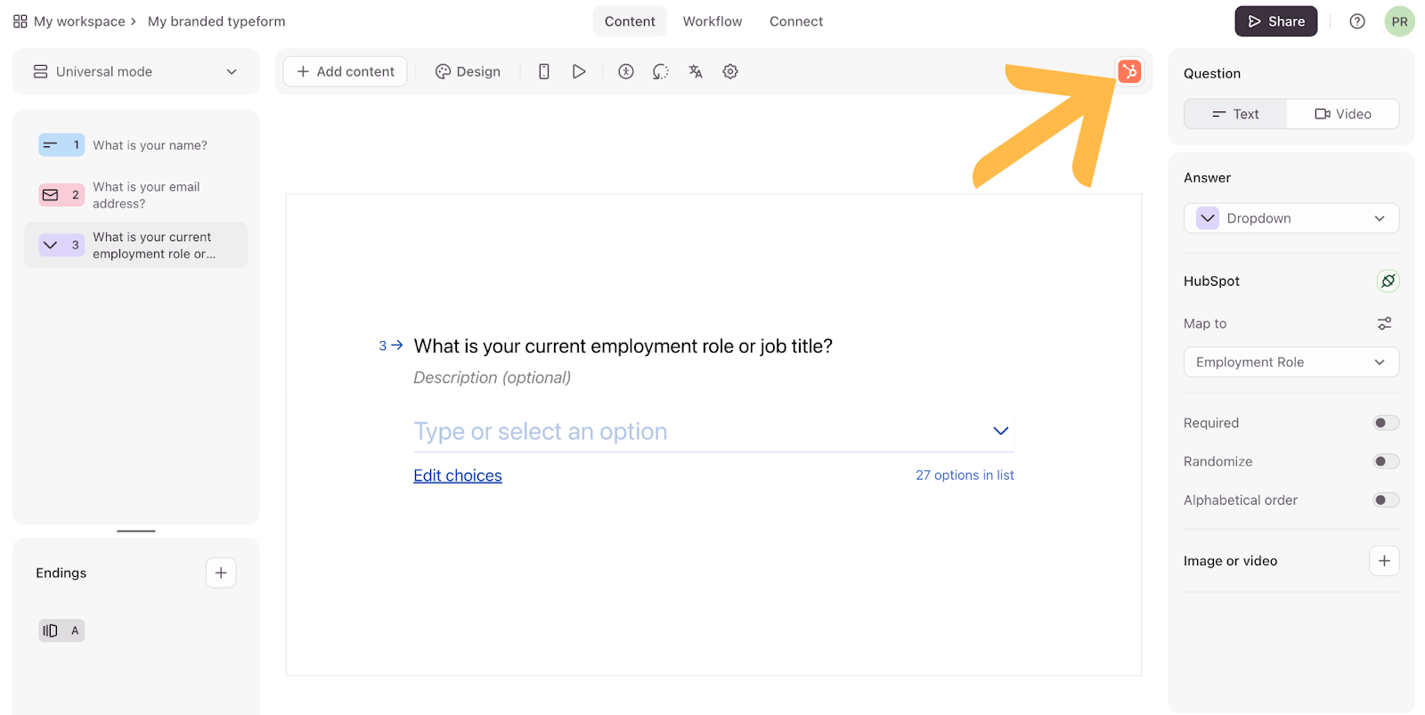Go to My workspace breadcrumb
1425x715 pixels.
pos(79,21)
